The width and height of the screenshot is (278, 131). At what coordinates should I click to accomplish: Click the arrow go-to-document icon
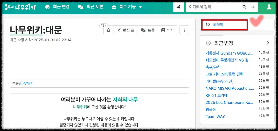tap(253, 7)
